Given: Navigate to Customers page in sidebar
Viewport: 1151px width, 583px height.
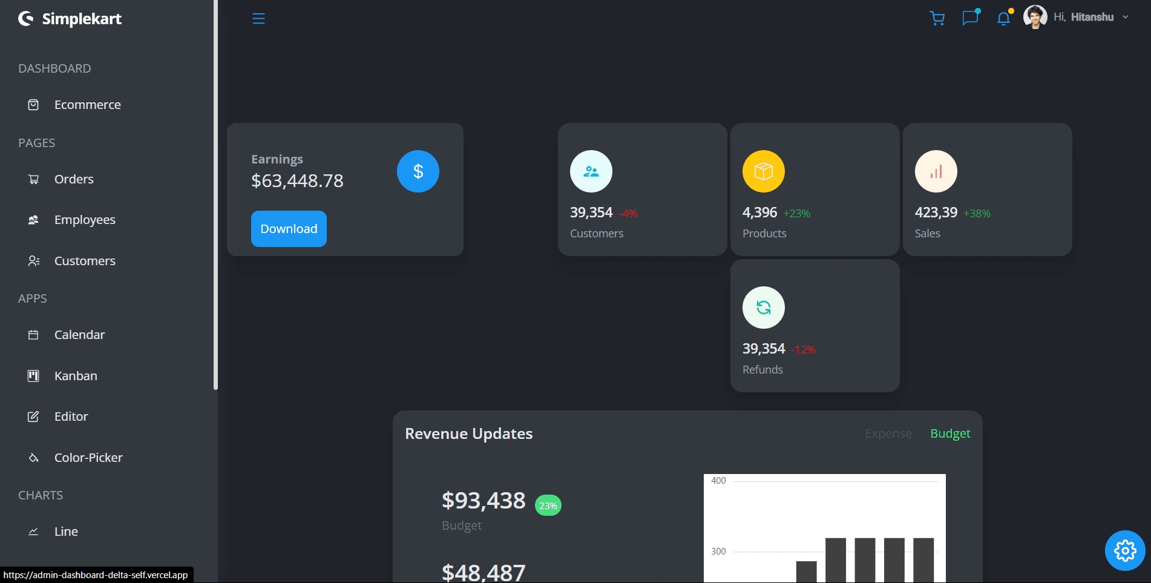Looking at the screenshot, I should (85, 261).
